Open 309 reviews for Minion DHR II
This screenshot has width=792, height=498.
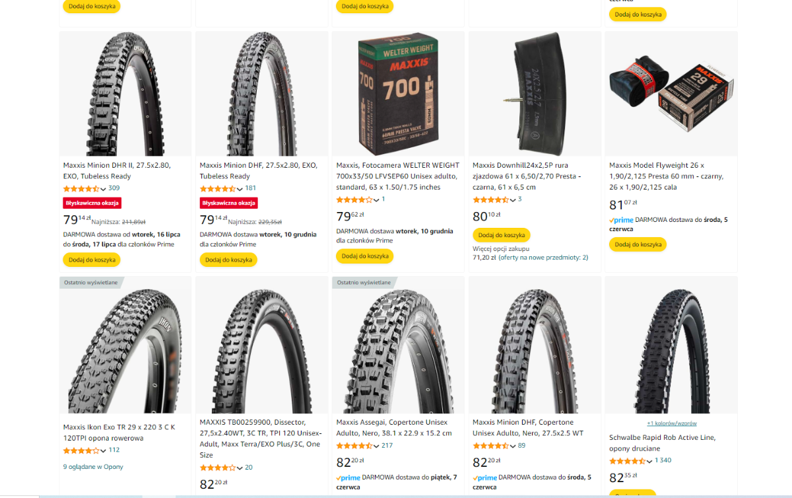point(114,188)
